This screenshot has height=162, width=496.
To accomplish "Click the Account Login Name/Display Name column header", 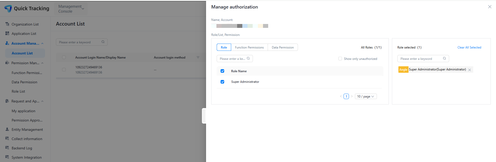I will coord(100,58).
